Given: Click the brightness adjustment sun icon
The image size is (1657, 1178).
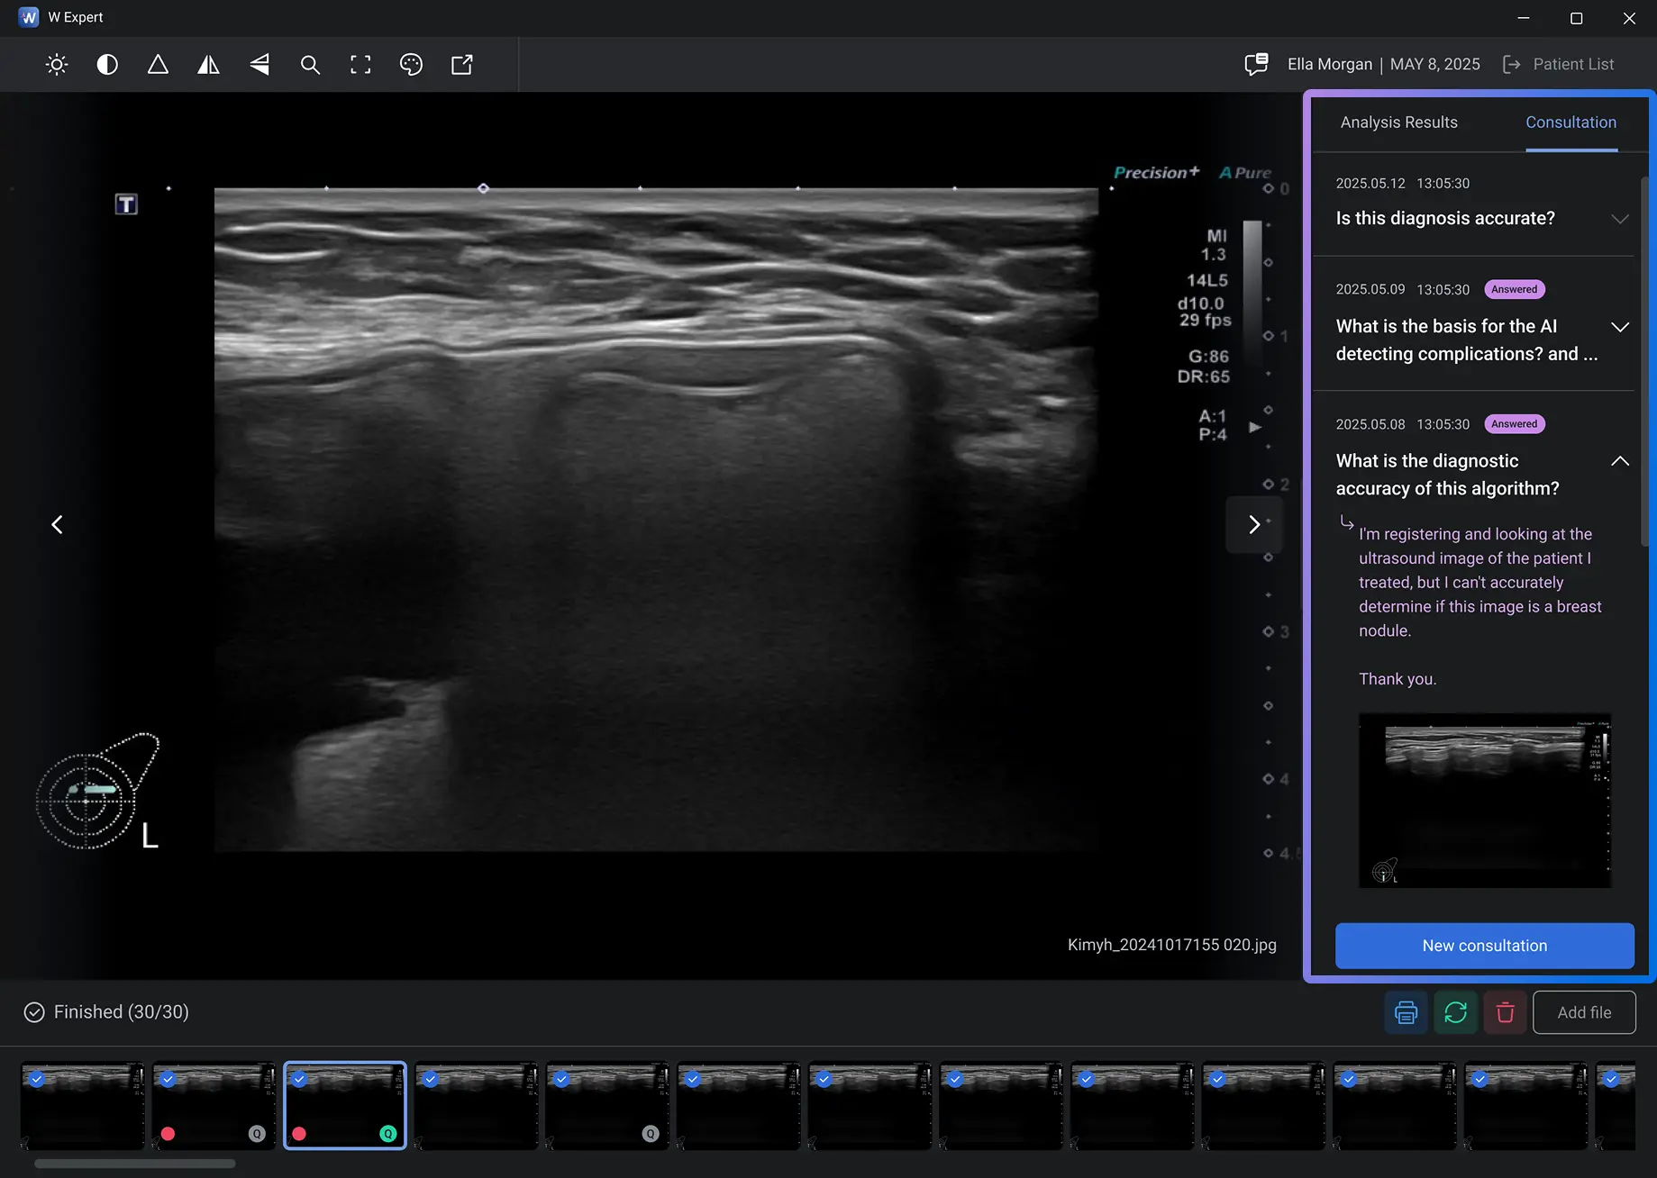Looking at the screenshot, I should pos(57,65).
